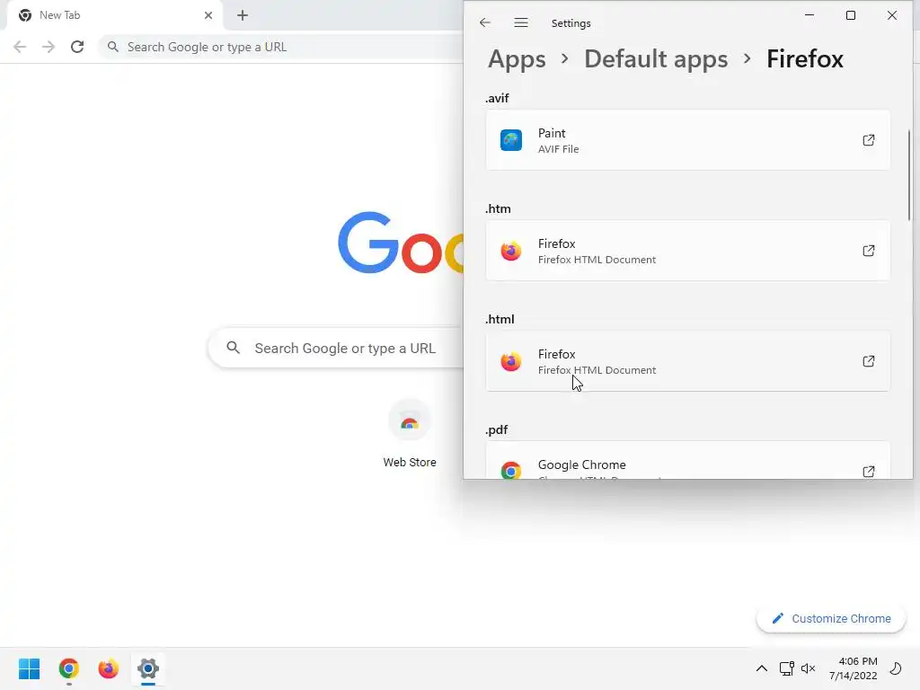The image size is (920, 690).
Task: Click the Web Store label text
Action: [410, 463]
